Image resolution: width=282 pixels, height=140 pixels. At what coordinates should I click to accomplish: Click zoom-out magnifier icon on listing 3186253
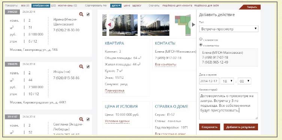[81, 15]
